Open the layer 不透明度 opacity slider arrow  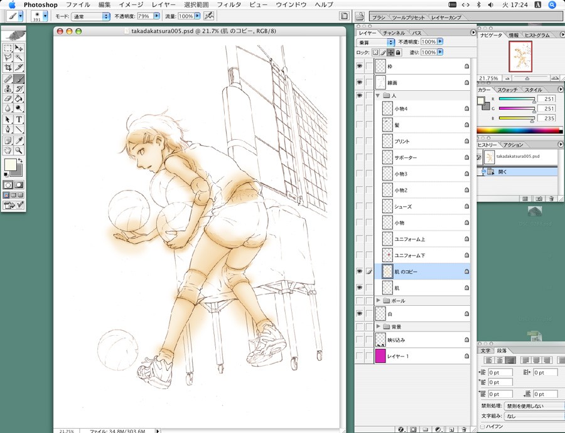pyautogui.click(x=440, y=42)
